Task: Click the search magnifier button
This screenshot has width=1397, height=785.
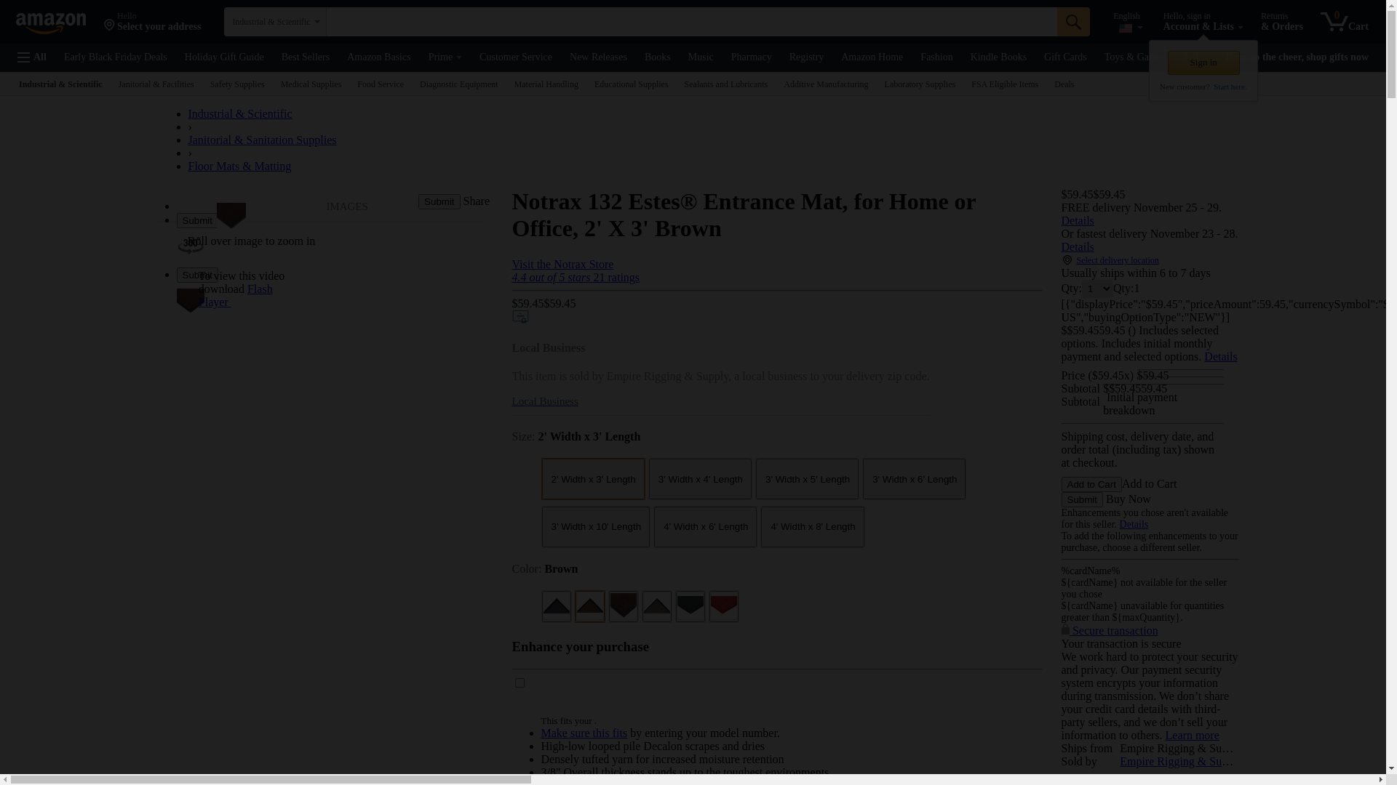Action: tap(1073, 22)
